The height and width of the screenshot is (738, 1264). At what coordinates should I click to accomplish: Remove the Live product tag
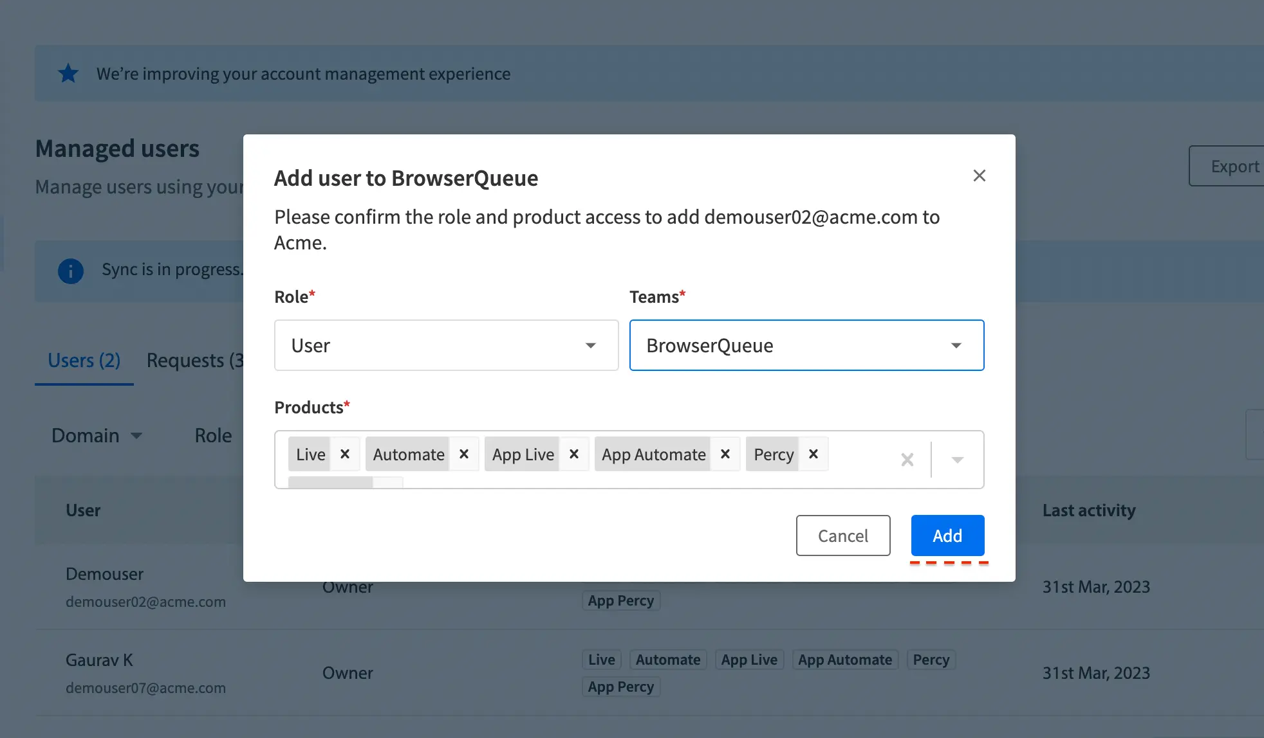(345, 455)
